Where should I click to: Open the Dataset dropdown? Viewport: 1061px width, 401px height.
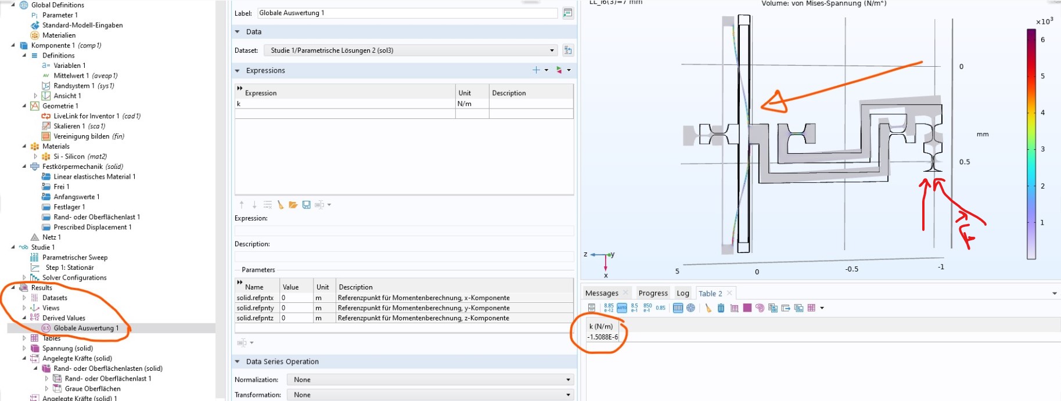(411, 50)
